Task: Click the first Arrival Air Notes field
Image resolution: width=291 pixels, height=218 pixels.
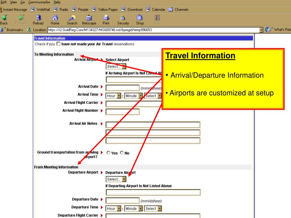Action: coord(153,125)
